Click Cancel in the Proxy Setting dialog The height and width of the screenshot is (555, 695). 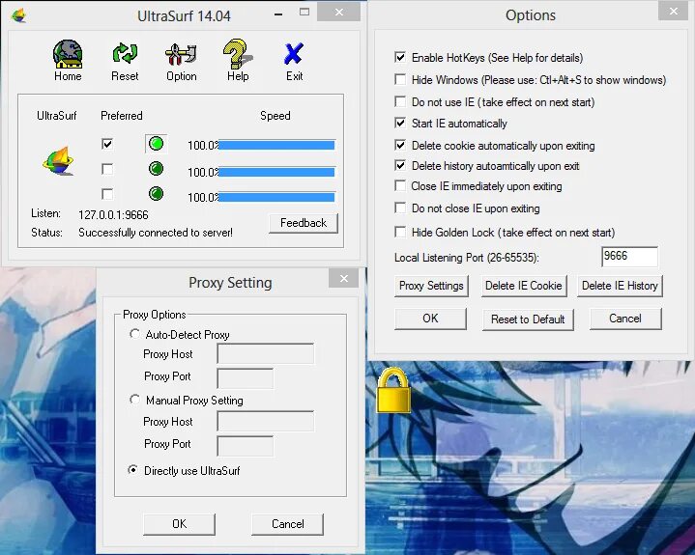288,524
